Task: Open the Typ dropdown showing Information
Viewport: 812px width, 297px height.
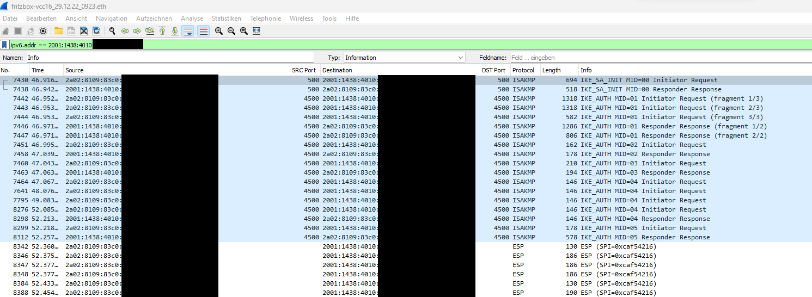Action: coord(404,57)
